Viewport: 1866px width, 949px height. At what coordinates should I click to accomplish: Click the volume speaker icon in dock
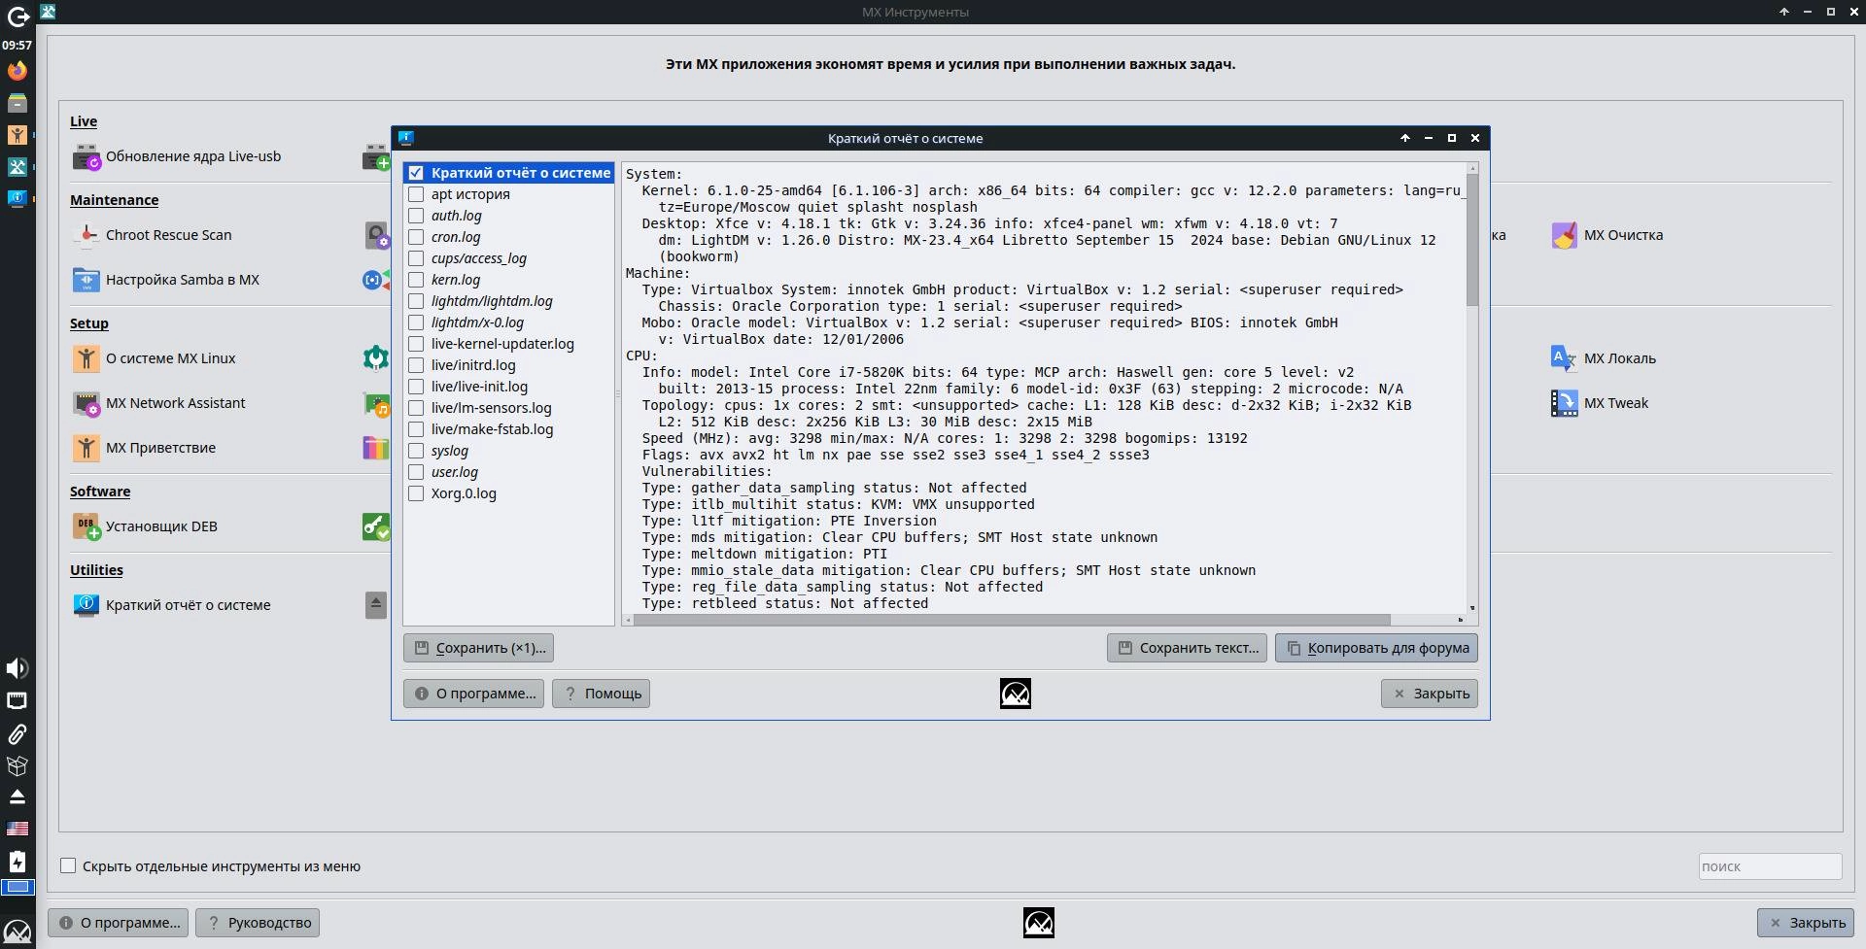[x=17, y=668]
